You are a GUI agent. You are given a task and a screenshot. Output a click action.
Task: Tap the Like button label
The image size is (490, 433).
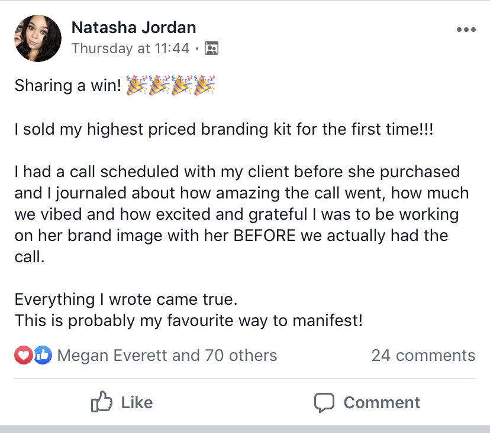coord(137,402)
